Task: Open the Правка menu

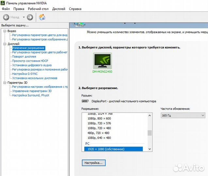Action: coord(19,9)
